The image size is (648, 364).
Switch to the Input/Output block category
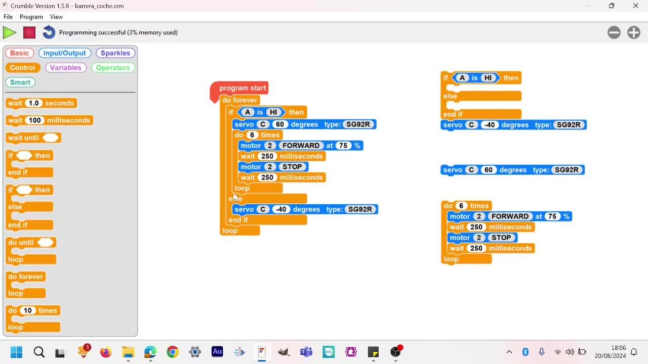pos(65,53)
